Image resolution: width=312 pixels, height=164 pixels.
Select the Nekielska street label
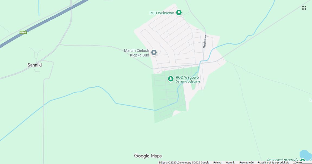(x=205, y=42)
